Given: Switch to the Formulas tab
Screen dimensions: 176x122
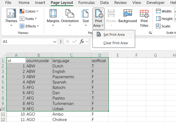Looking at the screenshot, I should [x=87, y=3].
